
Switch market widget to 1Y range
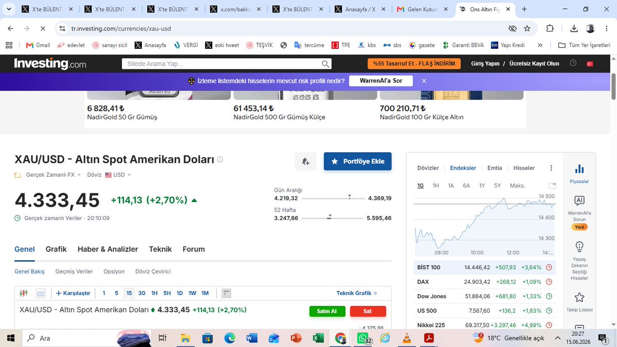tap(482, 186)
